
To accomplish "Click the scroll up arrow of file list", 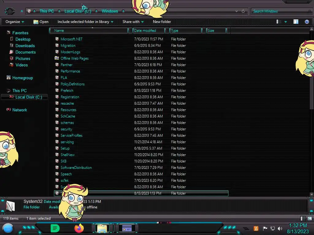I will (x=312, y=29).
